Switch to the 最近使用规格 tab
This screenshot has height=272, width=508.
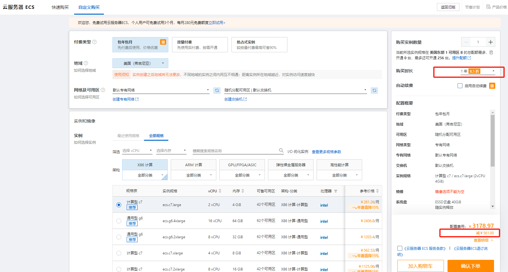click(x=128, y=136)
